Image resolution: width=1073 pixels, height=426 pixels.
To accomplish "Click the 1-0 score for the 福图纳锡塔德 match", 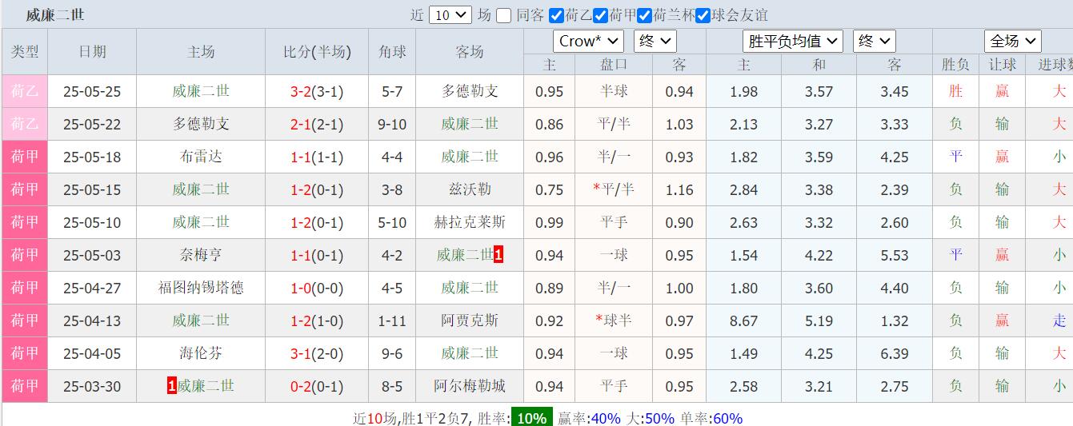I will pyautogui.click(x=301, y=288).
